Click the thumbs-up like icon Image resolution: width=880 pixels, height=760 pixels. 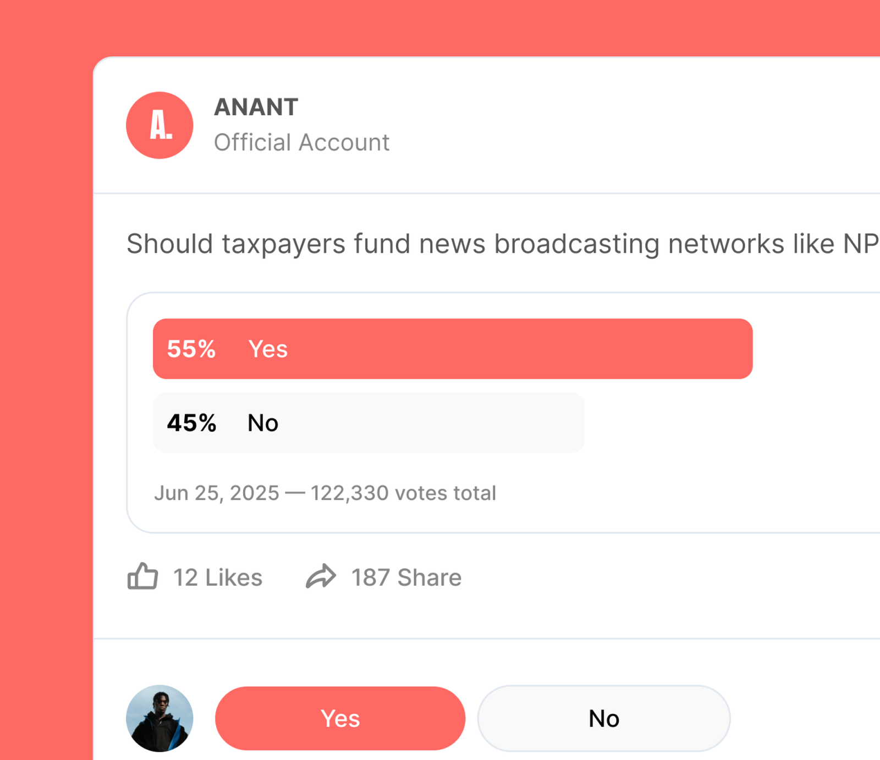[x=142, y=576]
